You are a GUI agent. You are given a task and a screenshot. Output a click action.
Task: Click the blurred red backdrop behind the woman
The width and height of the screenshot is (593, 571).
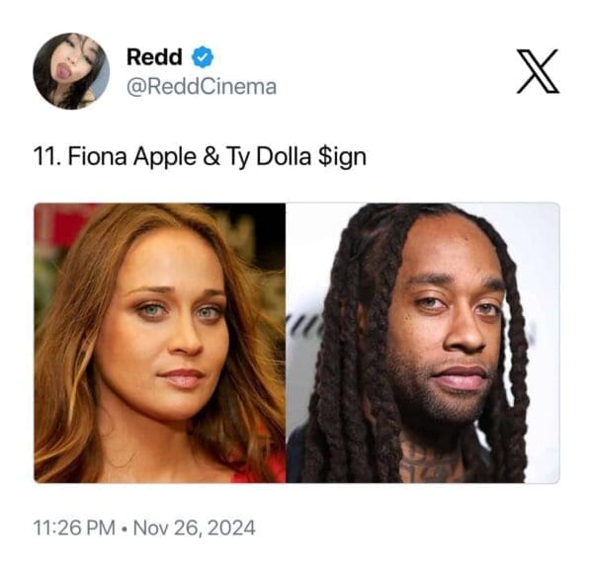(66, 223)
